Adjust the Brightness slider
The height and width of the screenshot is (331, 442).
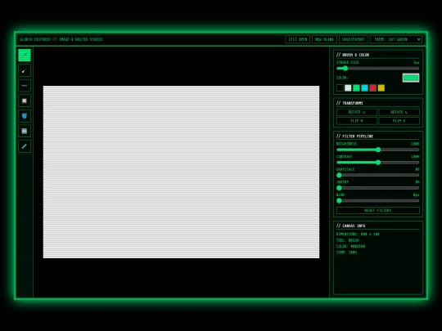click(377, 150)
